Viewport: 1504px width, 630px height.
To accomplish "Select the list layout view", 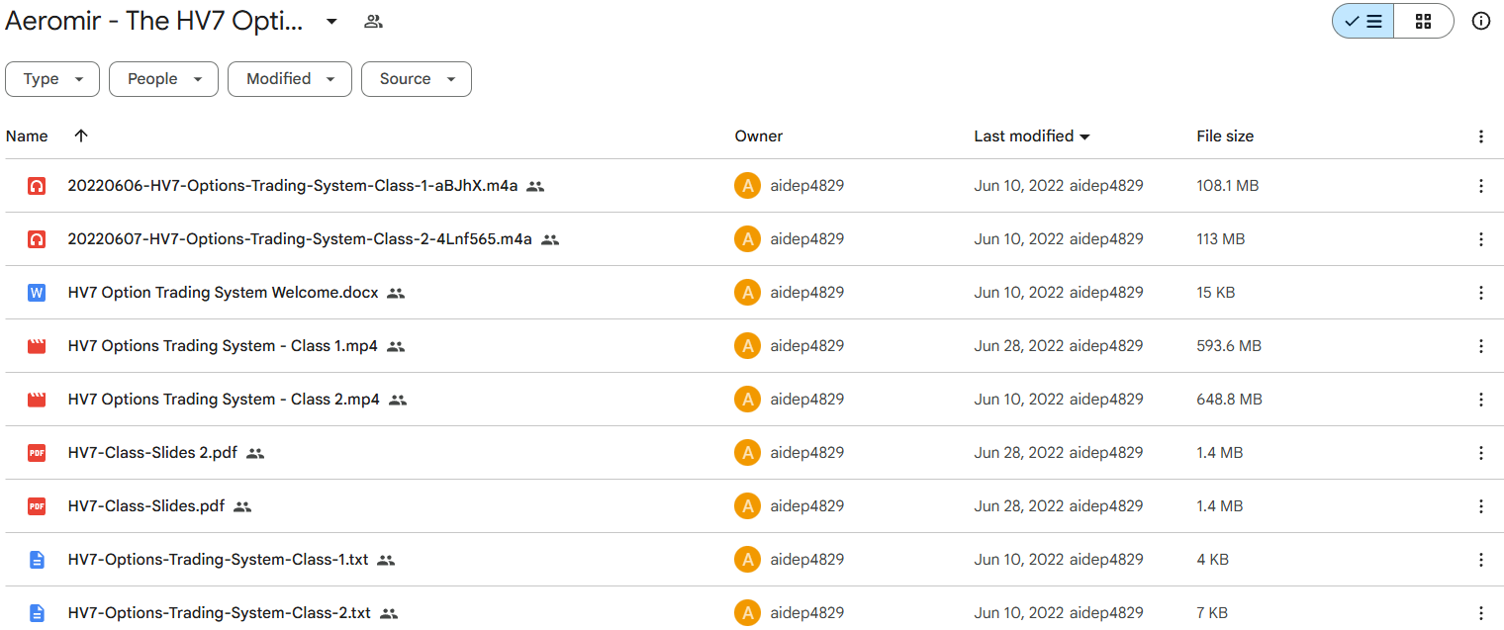I will 1363,21.
